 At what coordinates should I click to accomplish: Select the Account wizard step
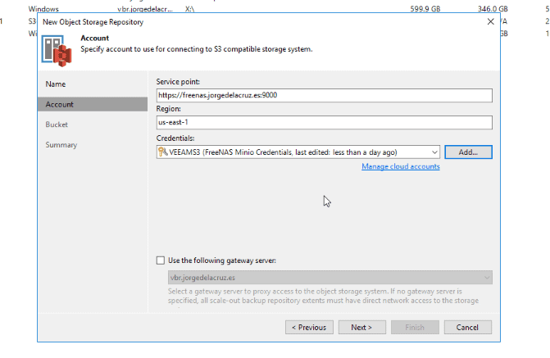93,105
